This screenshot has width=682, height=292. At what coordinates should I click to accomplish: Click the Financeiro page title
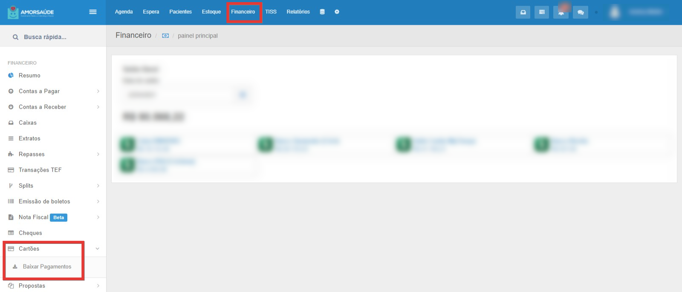(133, 35)
